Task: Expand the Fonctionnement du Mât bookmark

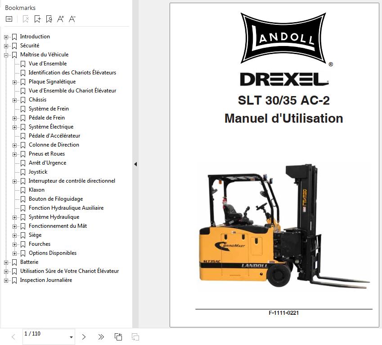Action: [x=14, y=226]
